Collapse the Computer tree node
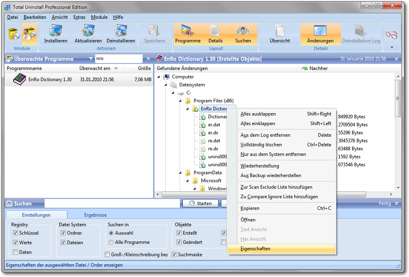The height and width of the screenshot is (277, 409). point(159,77)
